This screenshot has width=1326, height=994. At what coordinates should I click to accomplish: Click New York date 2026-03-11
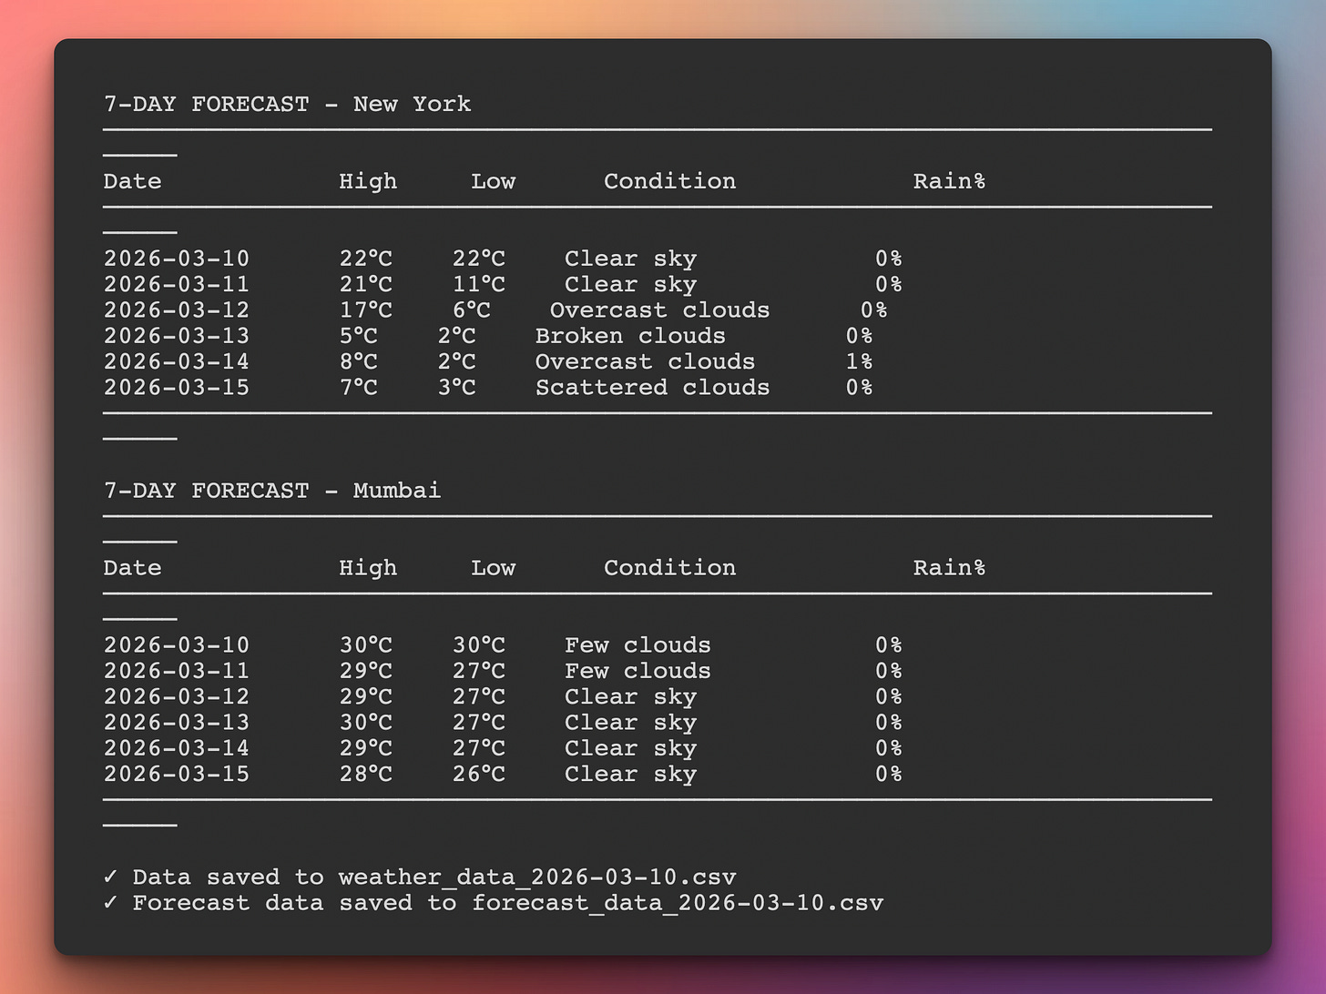coord(177,284)
